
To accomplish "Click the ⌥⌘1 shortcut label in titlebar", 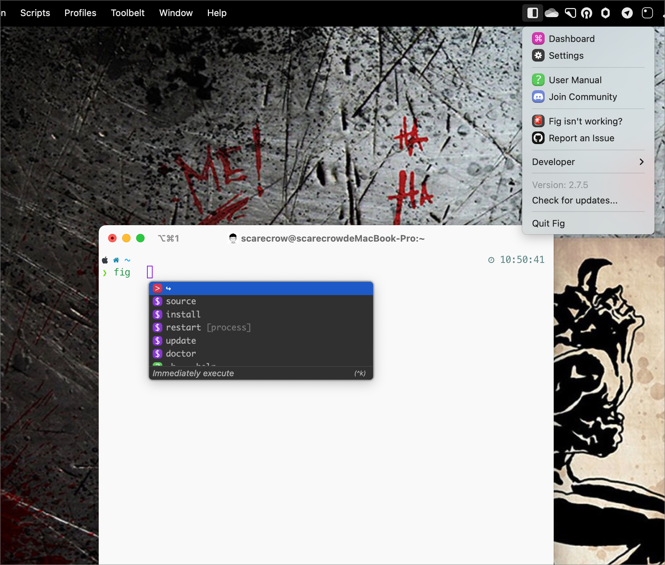I will pyautogui.click(x=169, y=238).
